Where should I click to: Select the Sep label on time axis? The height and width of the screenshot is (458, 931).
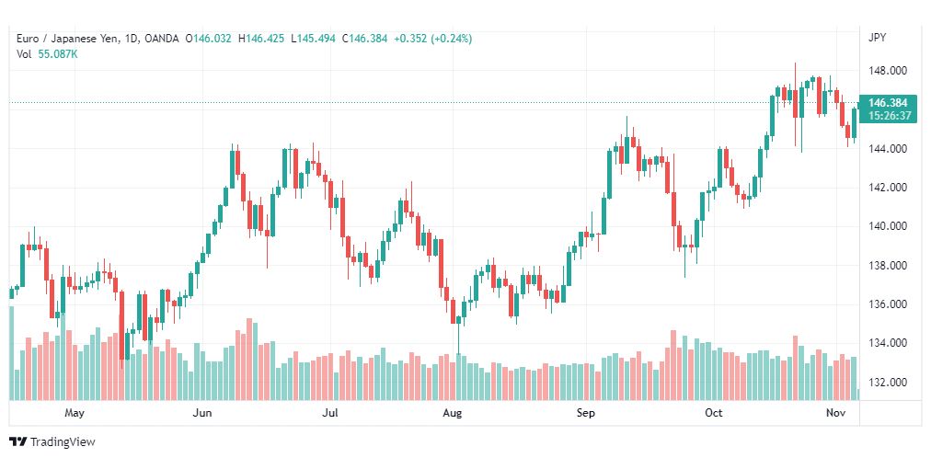pos(585,413)
